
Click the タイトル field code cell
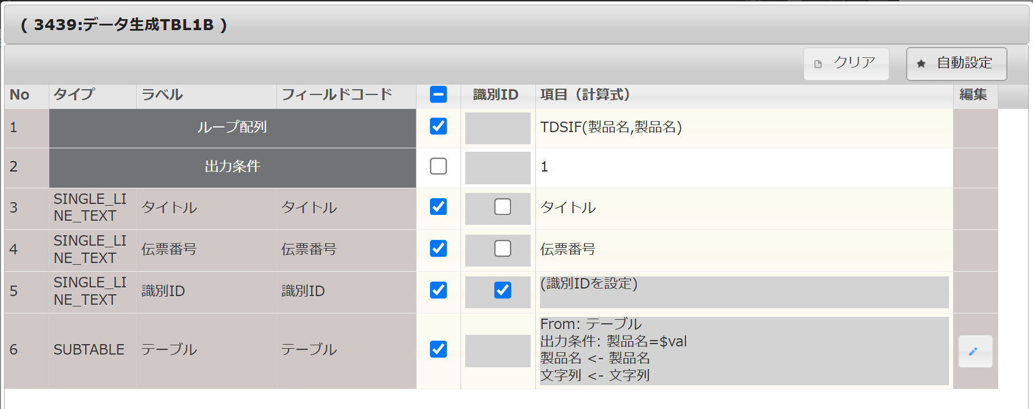[x=346, y=208]
